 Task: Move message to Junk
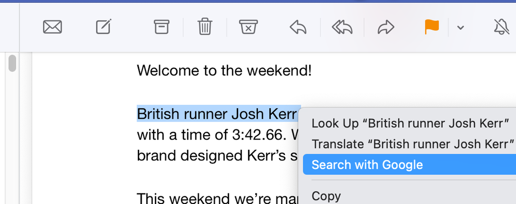pyautogui.click(x=249, y=27)
